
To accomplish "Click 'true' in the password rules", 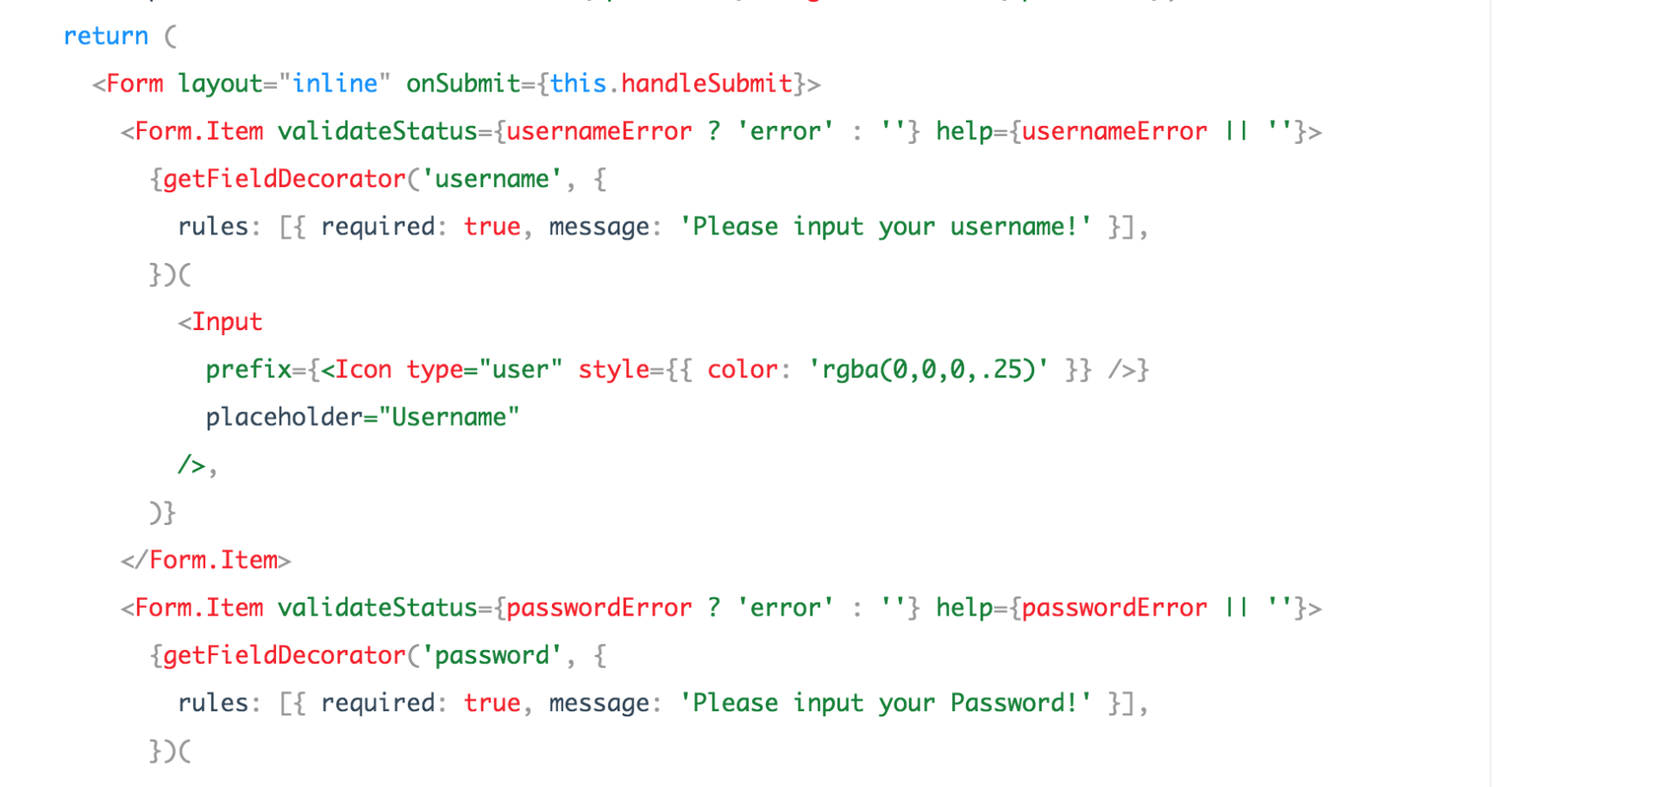I will point(492,703).
